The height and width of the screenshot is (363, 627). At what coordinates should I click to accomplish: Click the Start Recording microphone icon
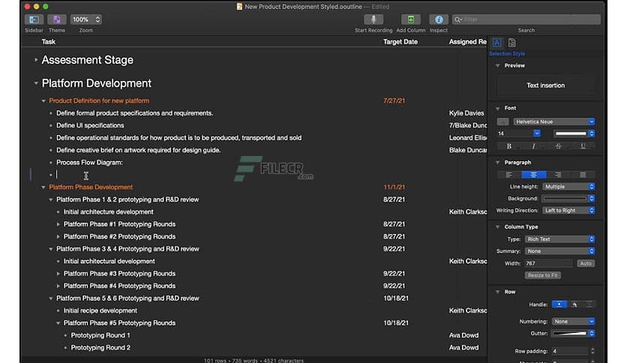(x=373, y=19)
